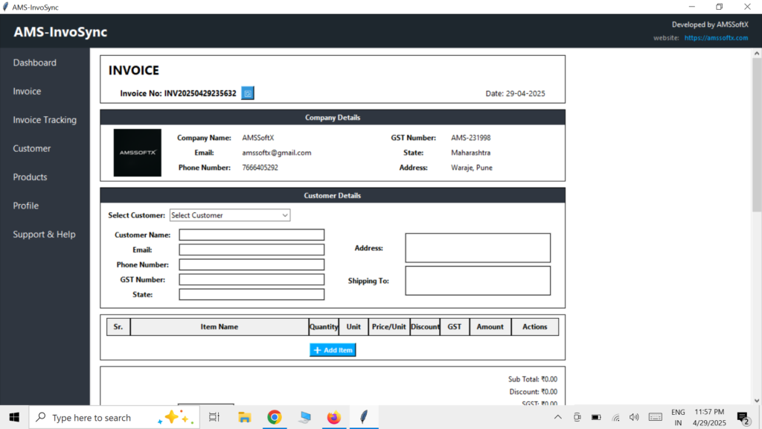
Task: Click the taskbar clock showing 11:57 PM
Action: [x=709, y=417]
